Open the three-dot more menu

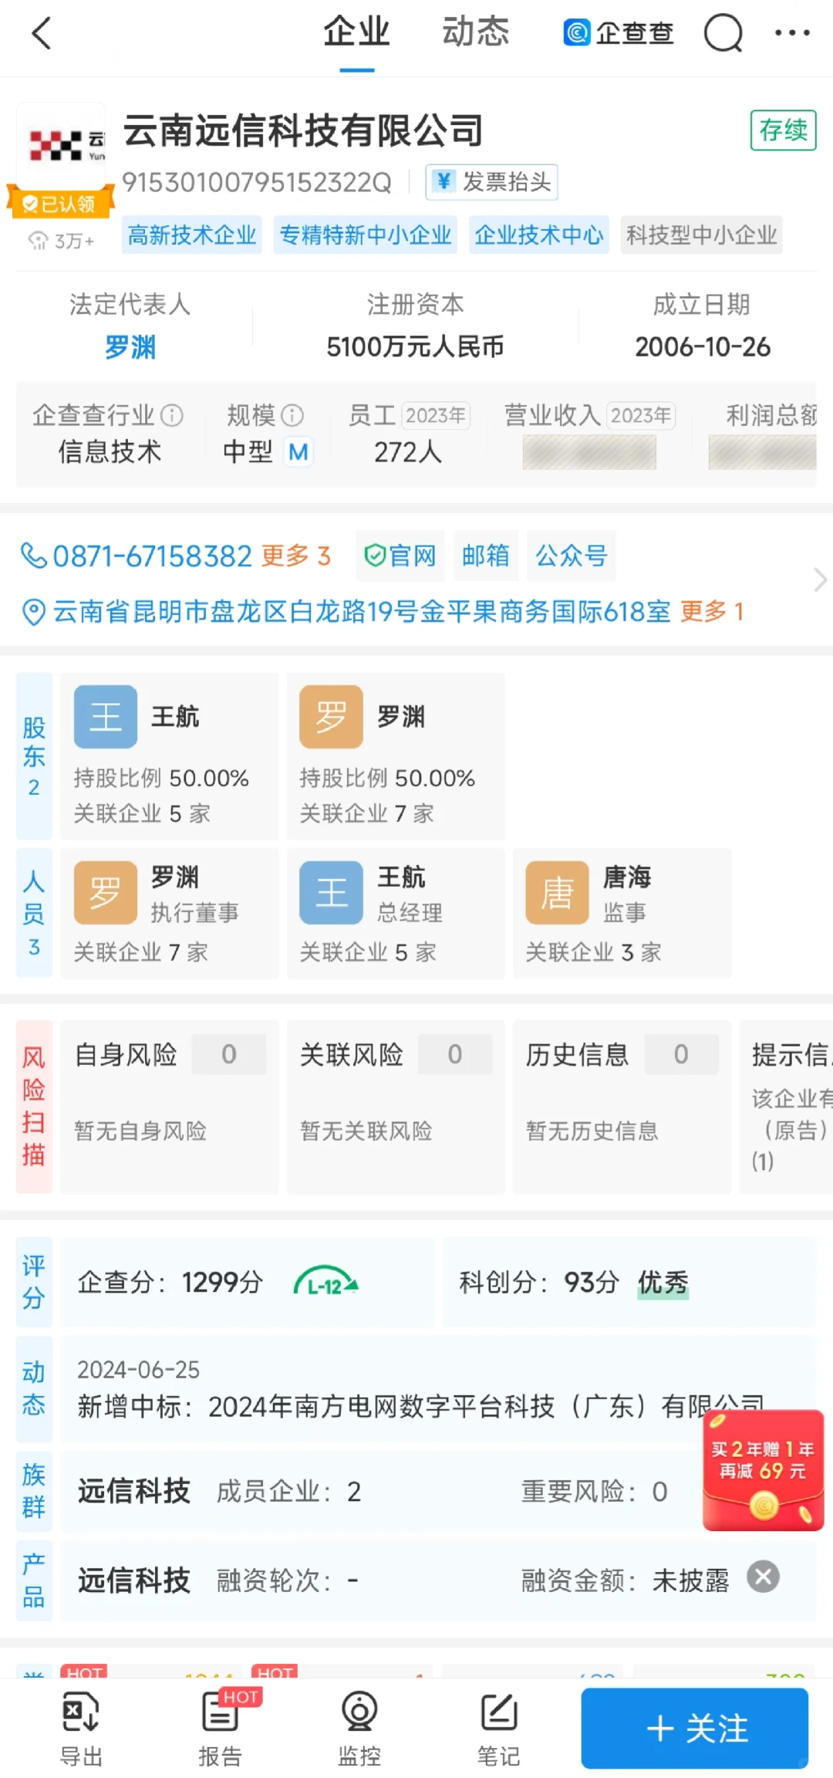click(x=792, y=32)
